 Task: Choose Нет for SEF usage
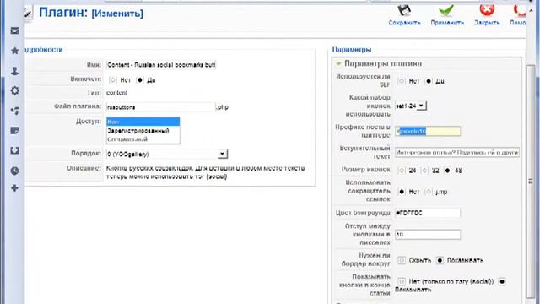tap(402, 81)
